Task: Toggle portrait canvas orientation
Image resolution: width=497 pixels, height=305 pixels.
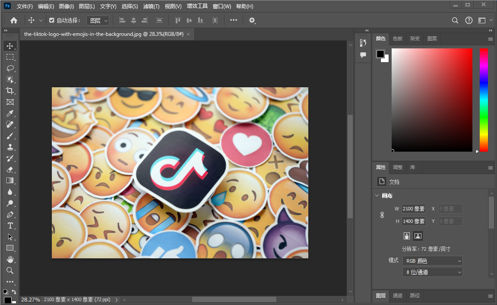Action: (x=406, y=235)
